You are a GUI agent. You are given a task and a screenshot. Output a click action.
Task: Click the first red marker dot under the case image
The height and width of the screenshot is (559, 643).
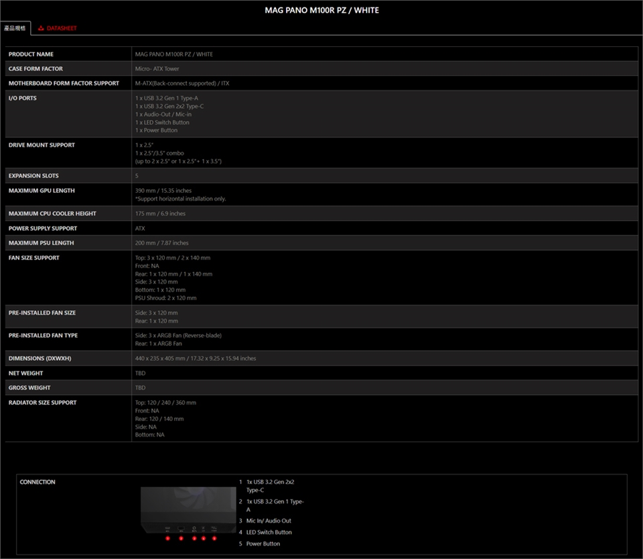coord(167,538)
